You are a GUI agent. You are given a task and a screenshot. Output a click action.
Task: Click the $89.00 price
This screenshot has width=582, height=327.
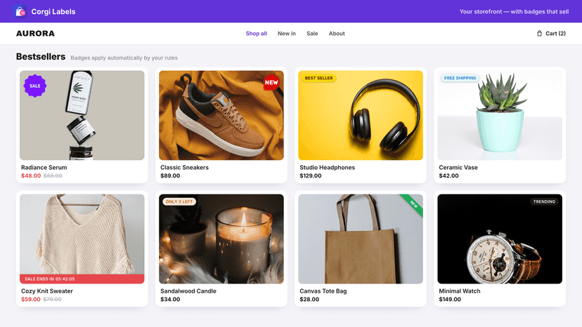(x=170, y=175)
